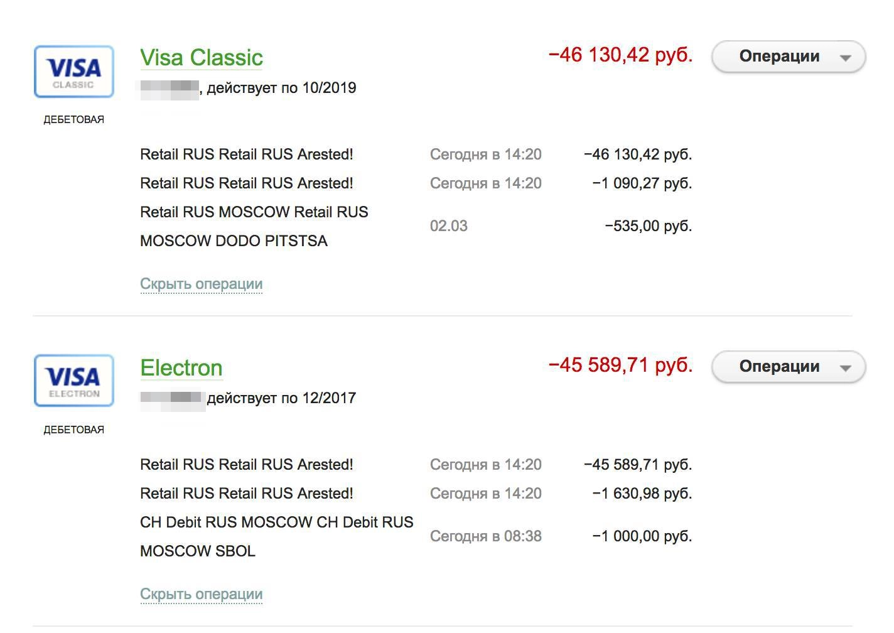Click dropdown arrow on Visa Classic Операции

point(845,57)
